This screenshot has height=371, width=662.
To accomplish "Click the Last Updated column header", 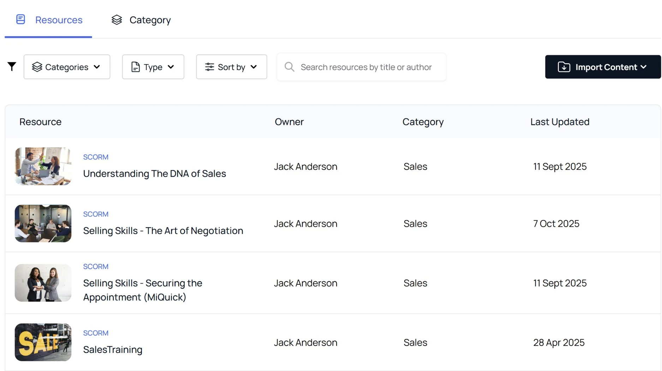I will tap(560, 122).
